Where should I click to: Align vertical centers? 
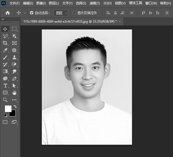coord(151,13)
